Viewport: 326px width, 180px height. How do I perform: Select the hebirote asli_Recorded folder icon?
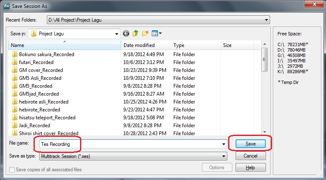coord(15,102)
